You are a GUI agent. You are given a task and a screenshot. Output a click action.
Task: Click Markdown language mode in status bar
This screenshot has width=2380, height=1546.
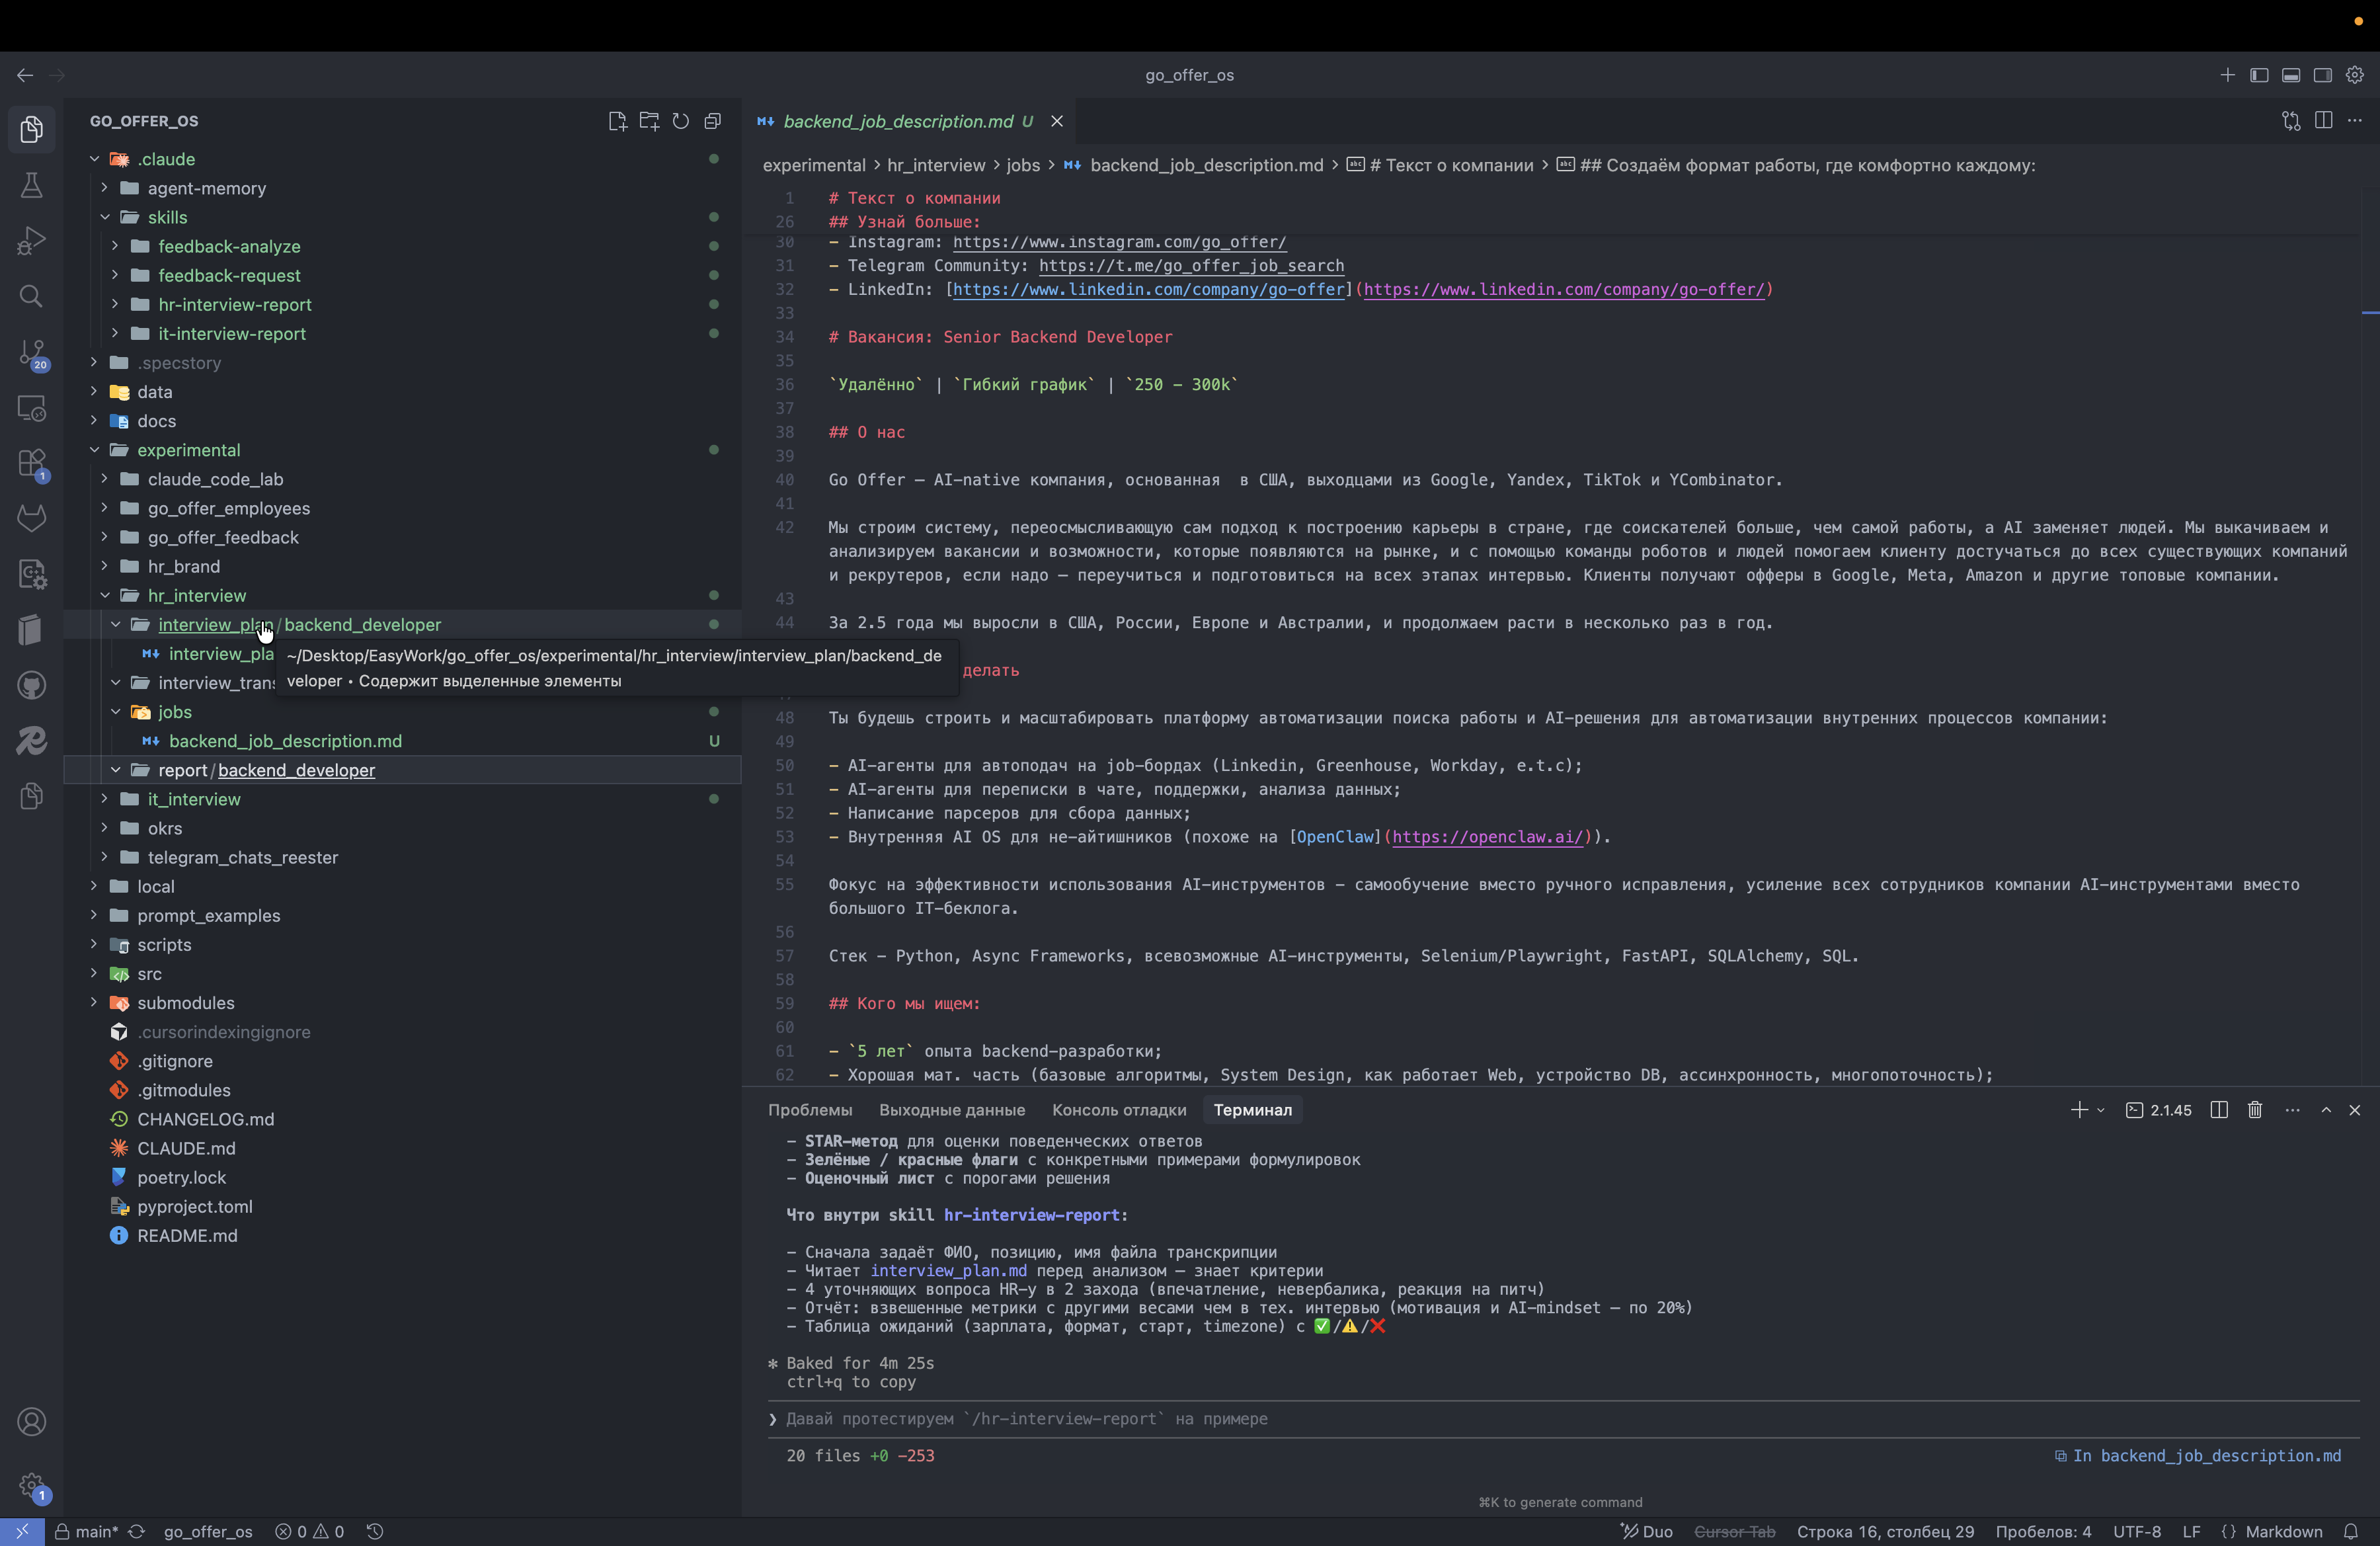pyautogui.click(x=2283, y=1531)
